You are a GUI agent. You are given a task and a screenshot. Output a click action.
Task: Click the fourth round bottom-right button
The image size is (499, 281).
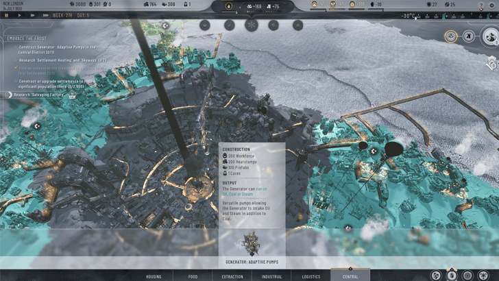[x=483, y=276]
